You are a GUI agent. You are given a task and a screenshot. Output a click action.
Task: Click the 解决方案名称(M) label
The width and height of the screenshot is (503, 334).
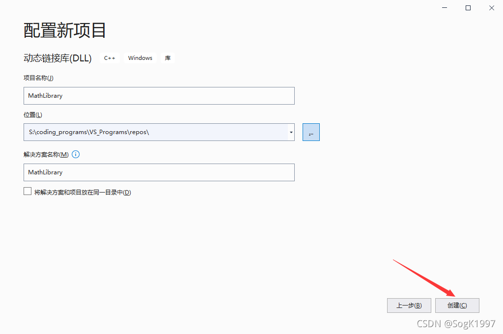click(46, 155)
